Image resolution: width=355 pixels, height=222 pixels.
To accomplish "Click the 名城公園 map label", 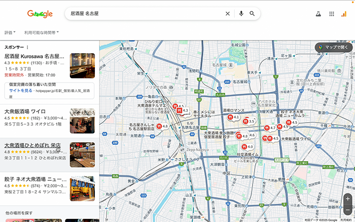I will coord(238,45).
